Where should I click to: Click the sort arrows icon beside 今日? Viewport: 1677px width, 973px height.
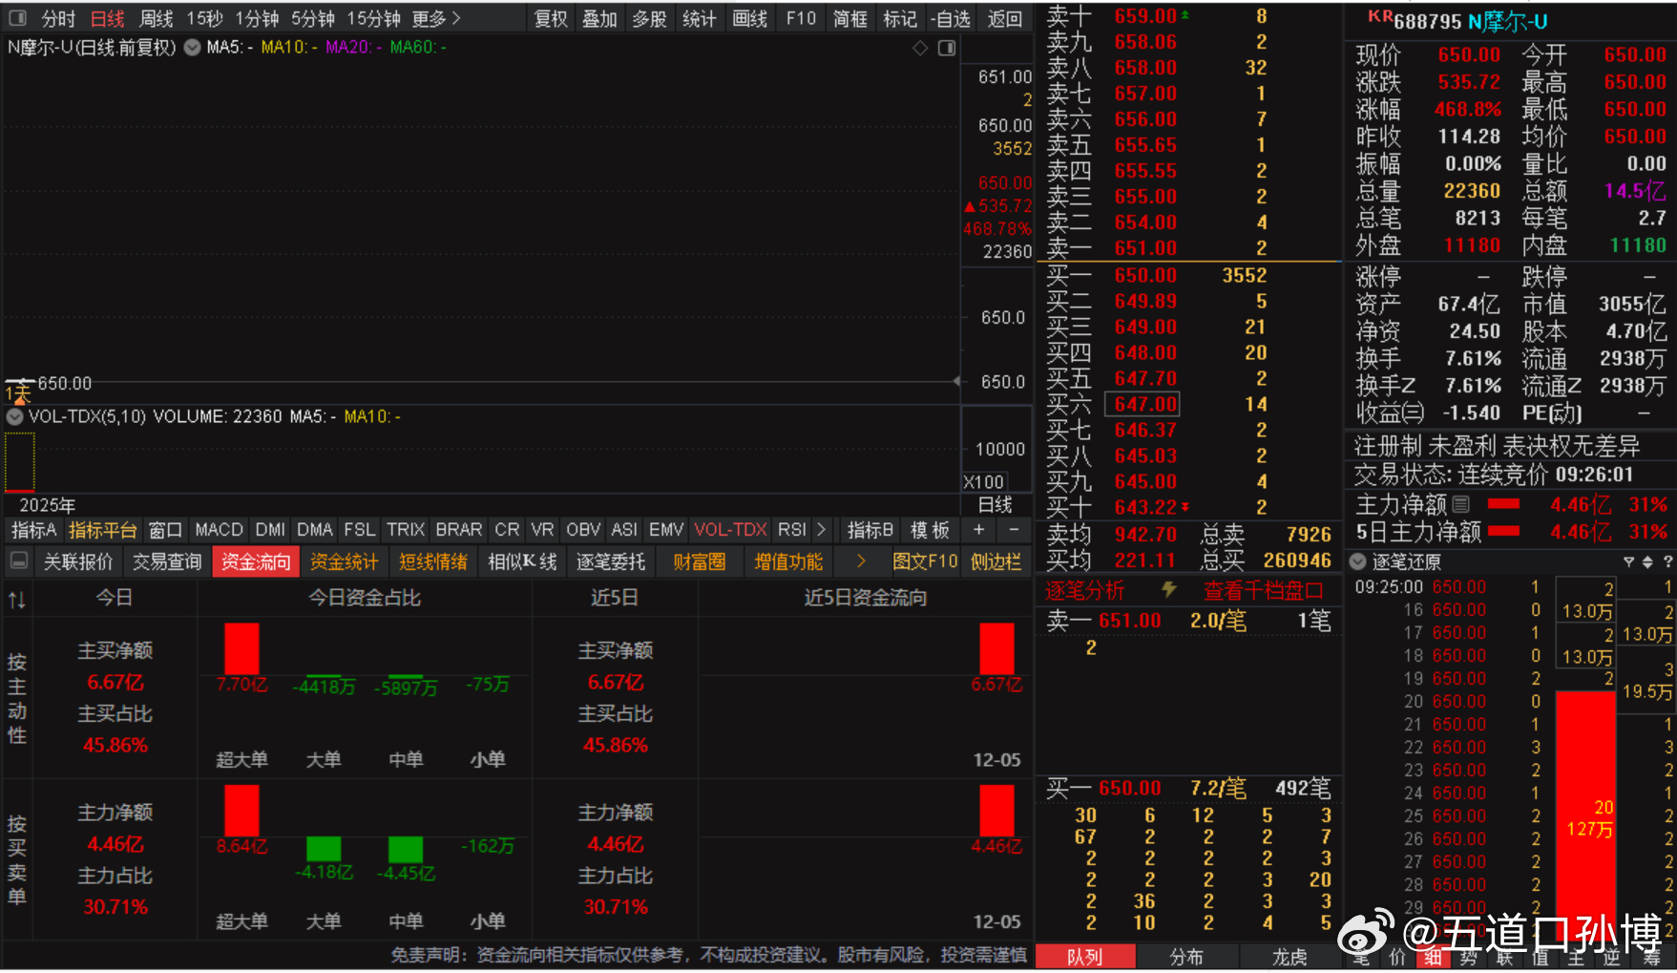(17, 600)
